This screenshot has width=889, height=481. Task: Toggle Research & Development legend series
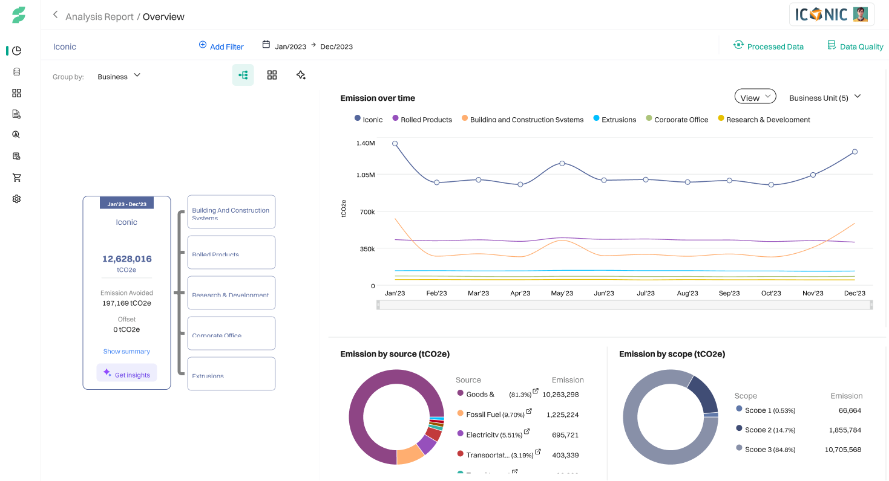point(764,120)
